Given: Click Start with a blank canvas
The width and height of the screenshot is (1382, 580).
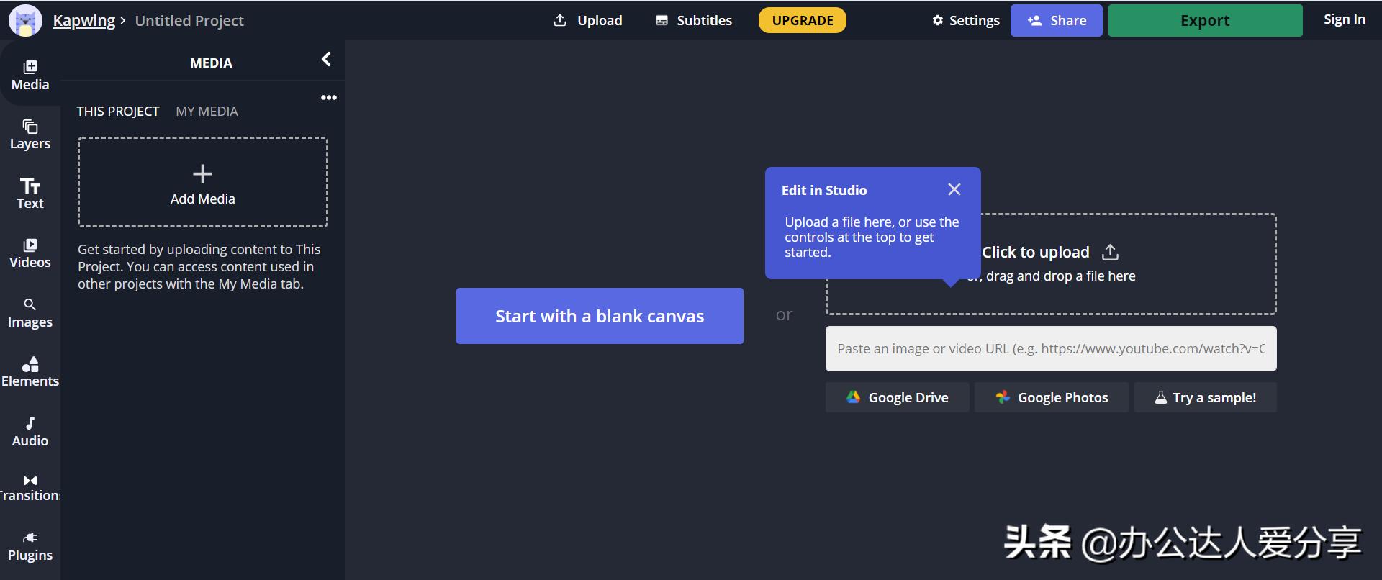Looking at the screenshot, I should point(599,316).
